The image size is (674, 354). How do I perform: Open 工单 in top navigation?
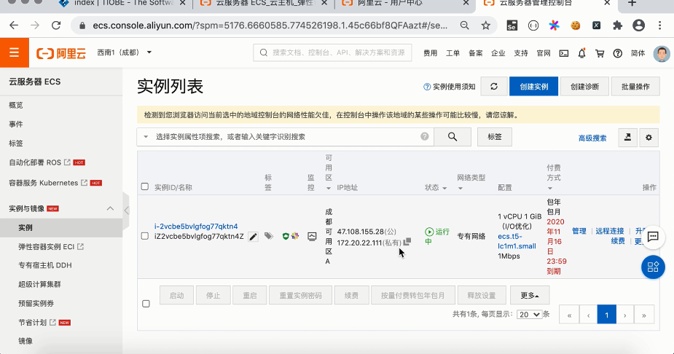(452, 53)
